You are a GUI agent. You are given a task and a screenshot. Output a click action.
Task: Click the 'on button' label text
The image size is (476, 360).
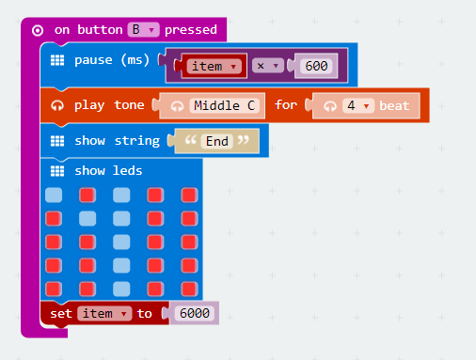coord(88,30)
